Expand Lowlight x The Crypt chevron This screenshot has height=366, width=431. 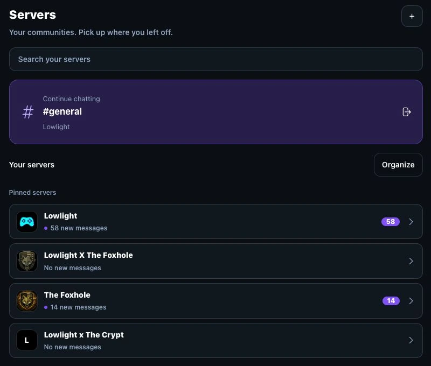click(411, 340)
